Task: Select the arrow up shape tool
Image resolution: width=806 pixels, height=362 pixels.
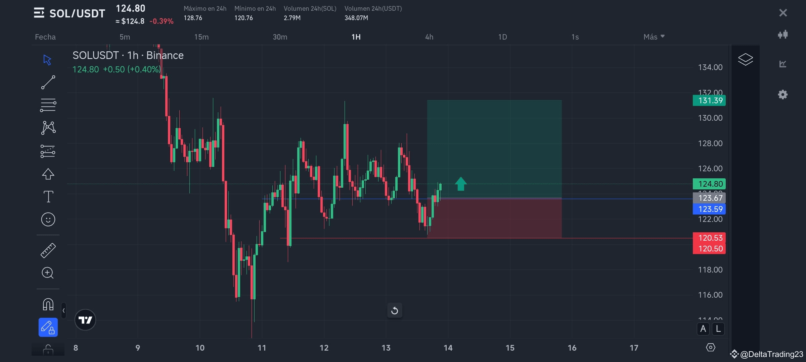Action: tap(48, 174)
